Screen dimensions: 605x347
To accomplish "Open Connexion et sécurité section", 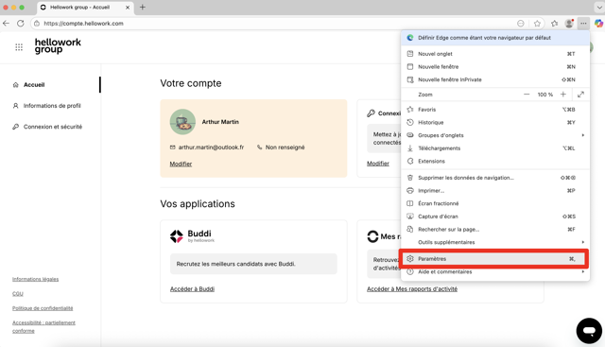I will point(53,127).
